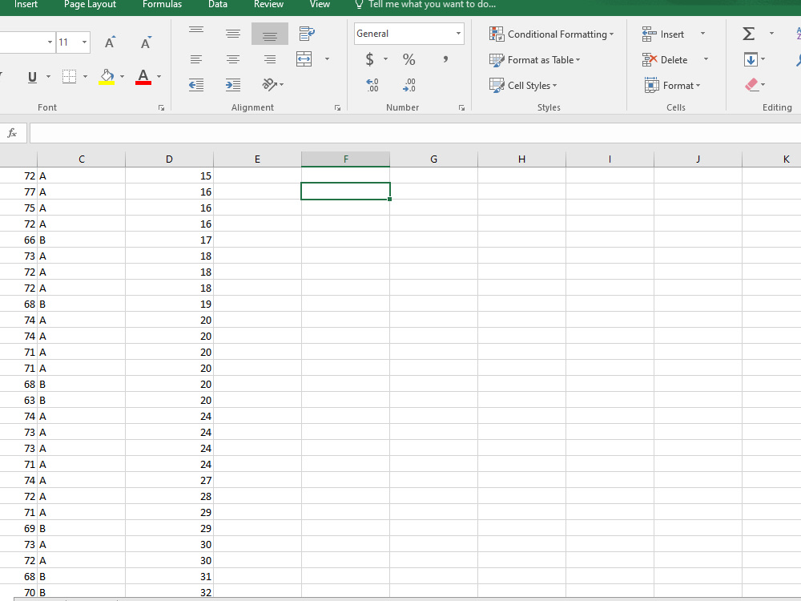This screenshot has height=601, width=801.
Task: Open Cell Styles gallery
Action: click(x=523, y=86)
